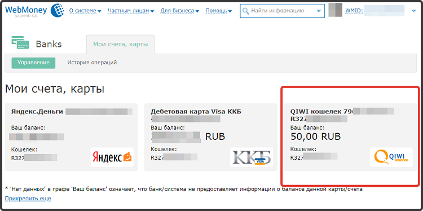Click the Кошелек R327 value on the Яндекс.Деньги card
The width and height of the screenshot is (423, 211).
click(34, 157)
